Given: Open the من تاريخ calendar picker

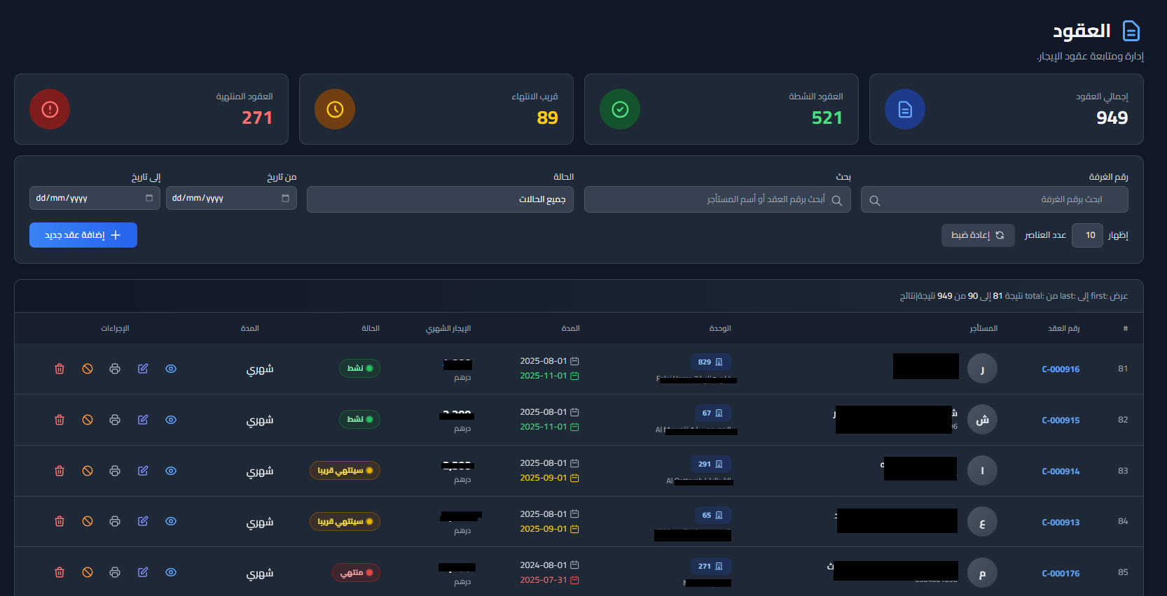Looking at the screenshot, I should pyautogui.click(x=285, y=198).
